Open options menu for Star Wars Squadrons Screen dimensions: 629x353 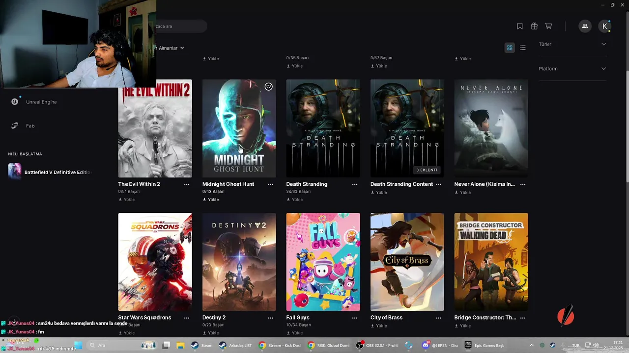[x=187, y=318]
